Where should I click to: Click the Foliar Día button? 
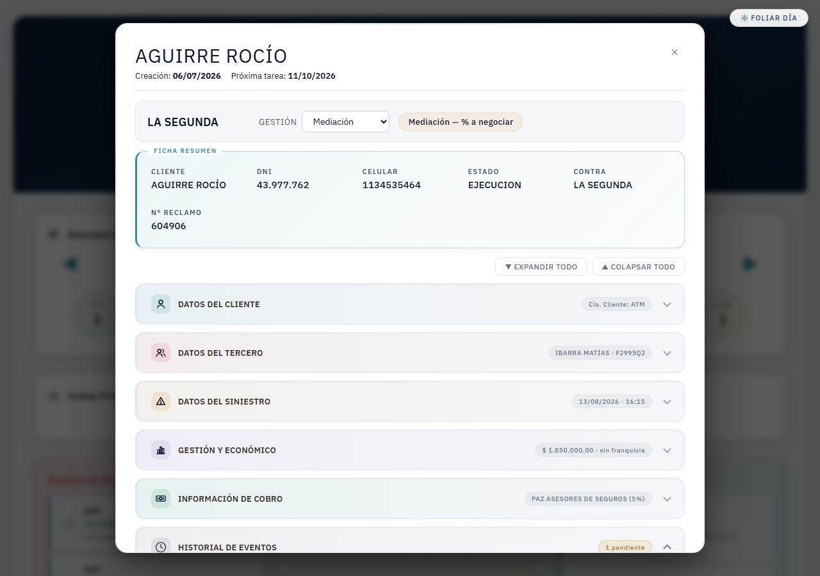(x=769, y=18)
